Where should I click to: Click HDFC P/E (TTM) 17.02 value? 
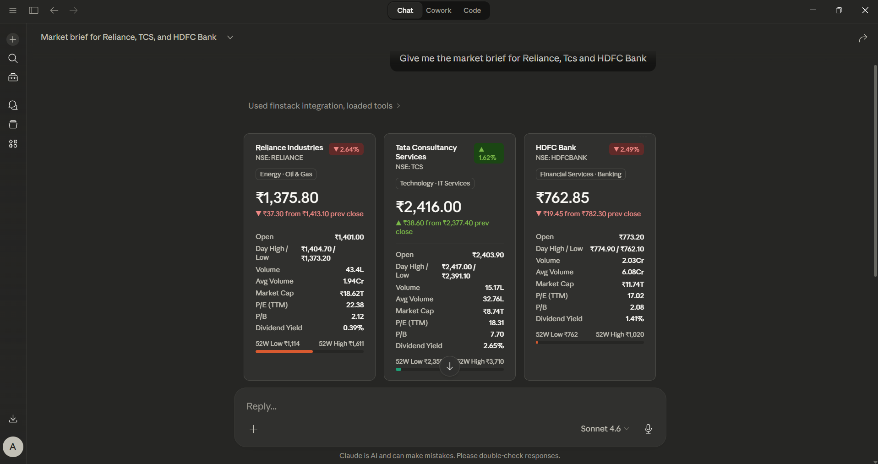pos(636,296)
